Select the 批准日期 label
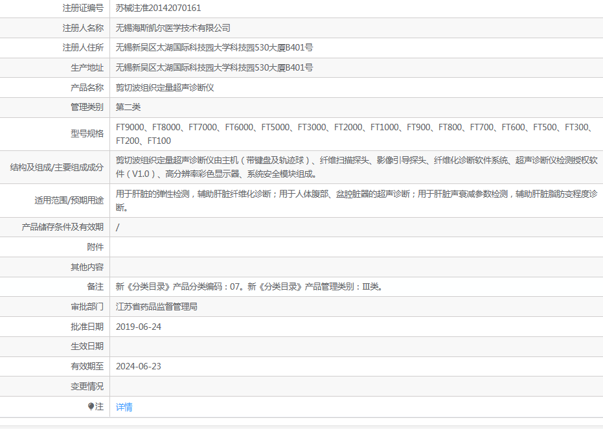Screen dimensions: 603x429 pos(87,327)
